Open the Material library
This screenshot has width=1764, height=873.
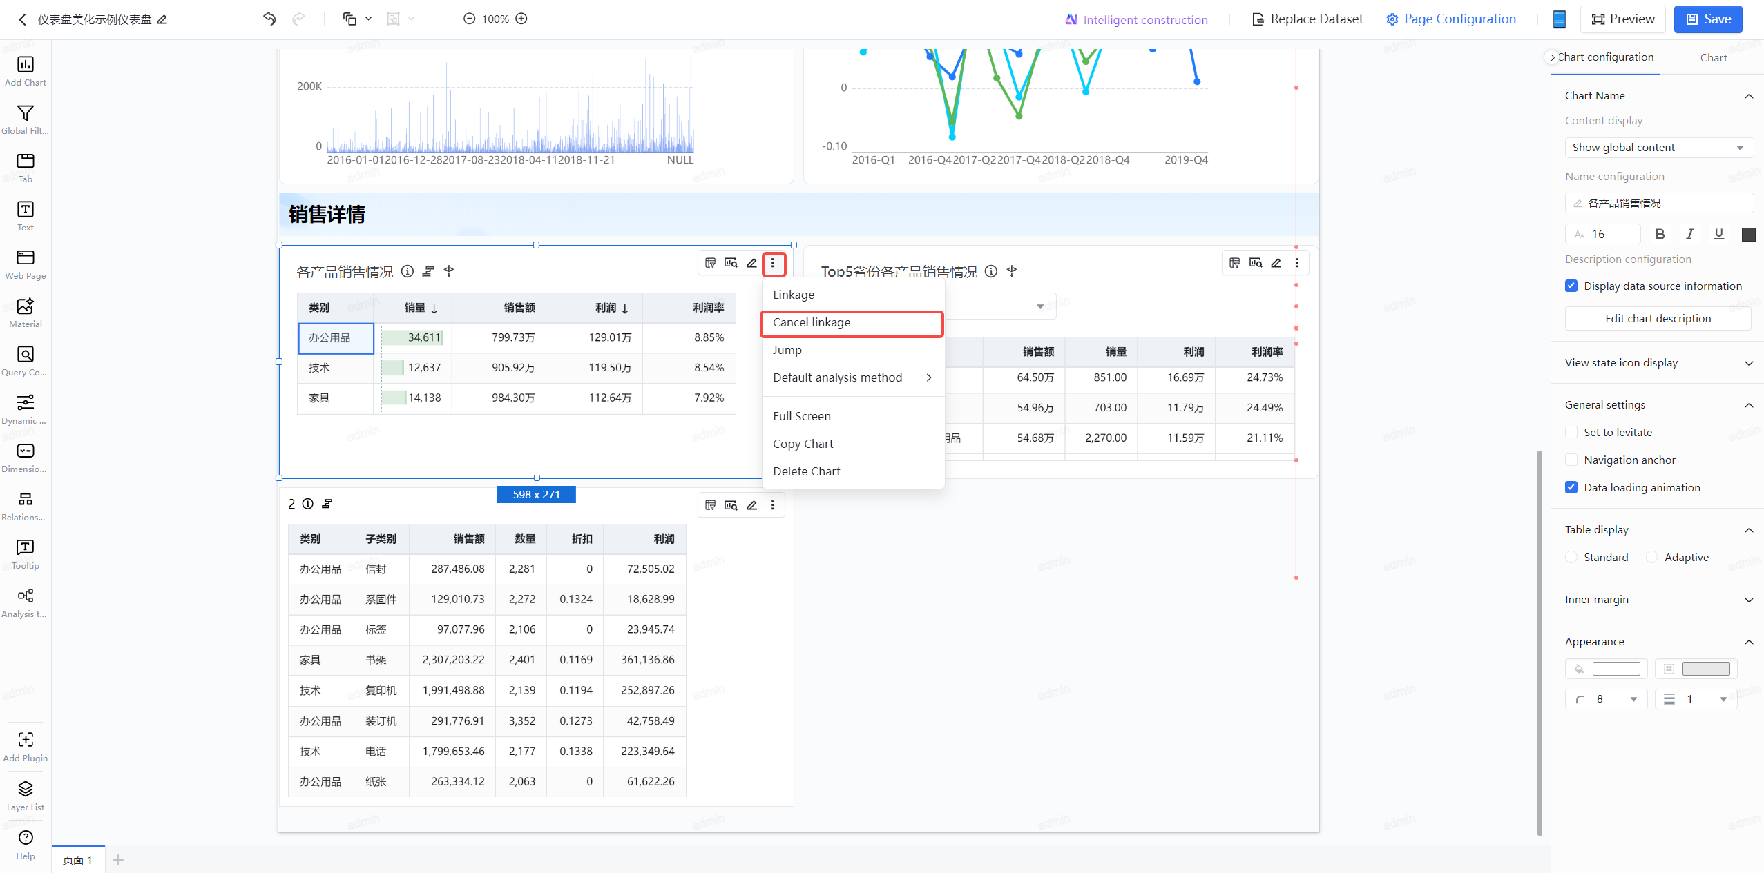coord(26,313)
